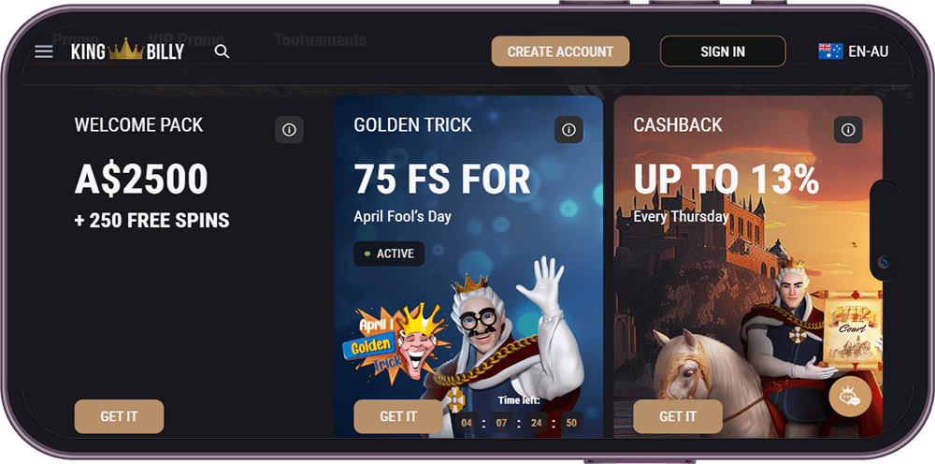Get the Welcome Pack offer
This screenshot has height=464, width=935.
[x=119, y=416]
